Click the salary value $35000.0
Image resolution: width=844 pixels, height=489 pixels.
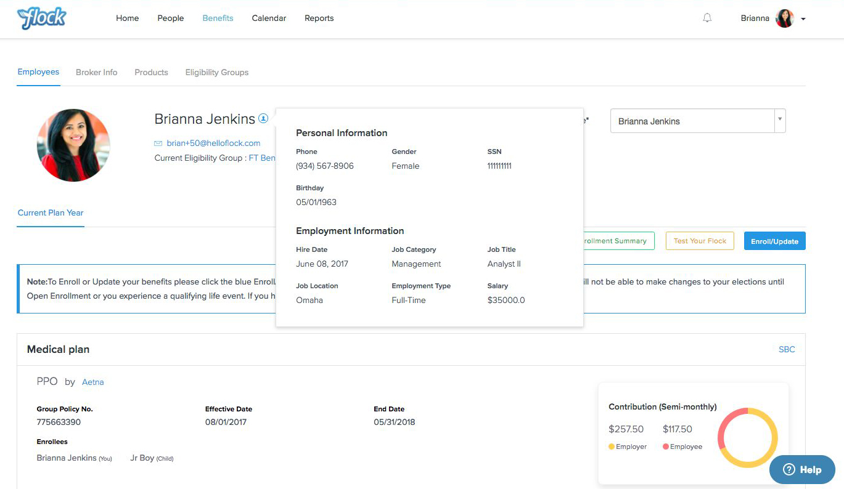[x=506, y=301]
